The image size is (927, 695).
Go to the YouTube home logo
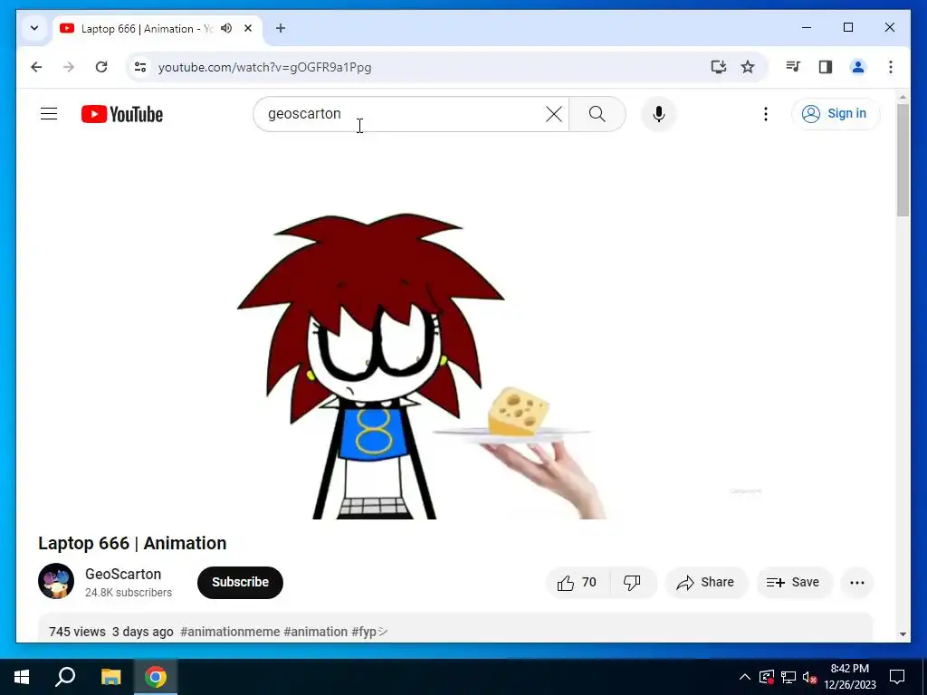click(122, 114)
